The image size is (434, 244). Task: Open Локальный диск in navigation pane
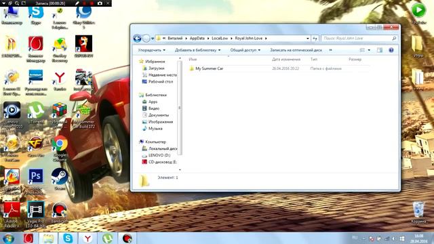[x=163, y=148]
